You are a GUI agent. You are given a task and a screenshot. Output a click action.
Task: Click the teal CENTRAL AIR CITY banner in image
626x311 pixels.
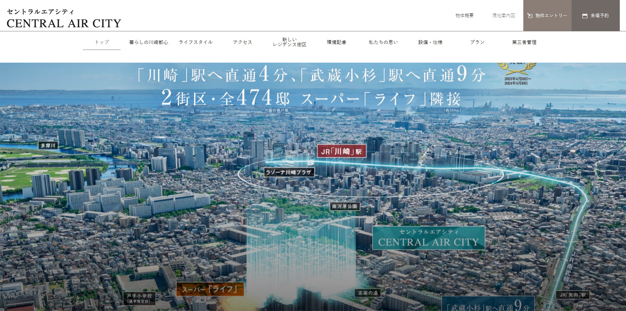(428, 238)
